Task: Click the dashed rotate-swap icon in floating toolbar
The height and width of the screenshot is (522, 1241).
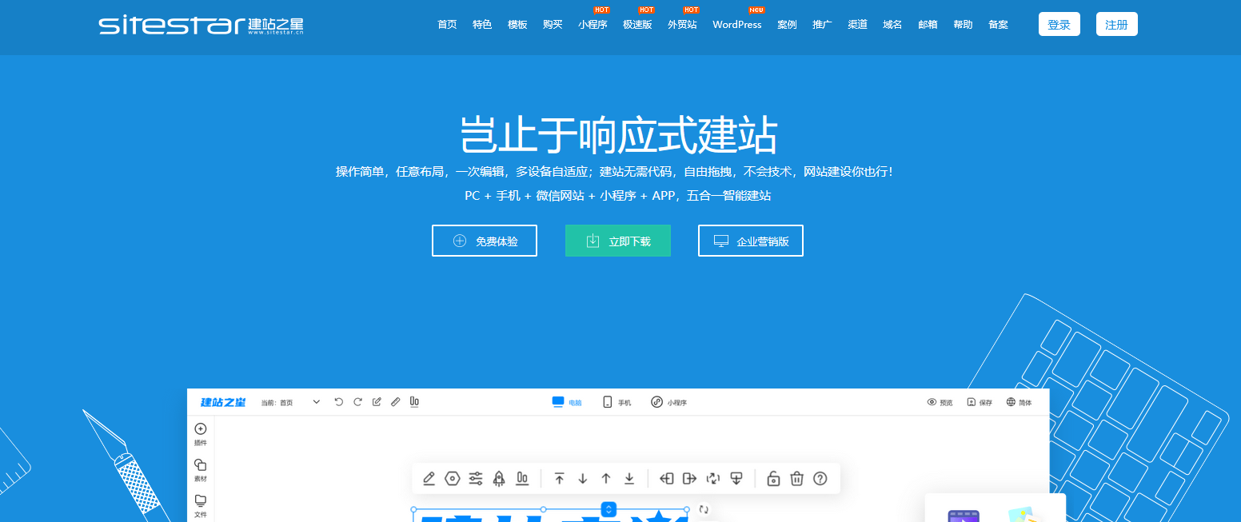Action: (713, 479)
